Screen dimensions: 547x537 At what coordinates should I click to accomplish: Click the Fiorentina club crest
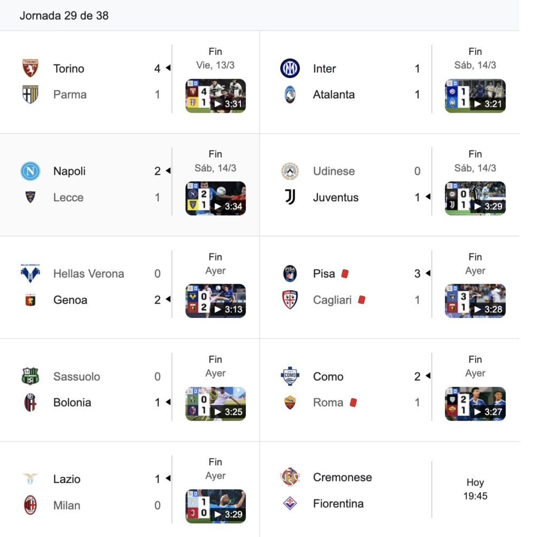click(290, 503)
